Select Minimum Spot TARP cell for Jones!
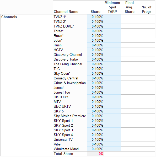This screenshot has height=157, width=156. pos(112,88)
